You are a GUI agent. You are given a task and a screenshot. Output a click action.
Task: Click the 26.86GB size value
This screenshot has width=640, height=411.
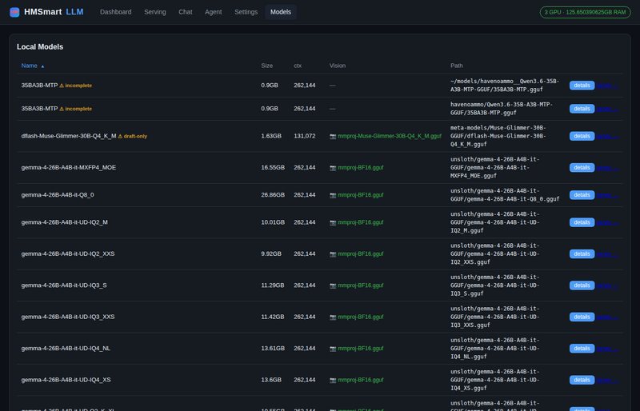click(x=273, y=194)
